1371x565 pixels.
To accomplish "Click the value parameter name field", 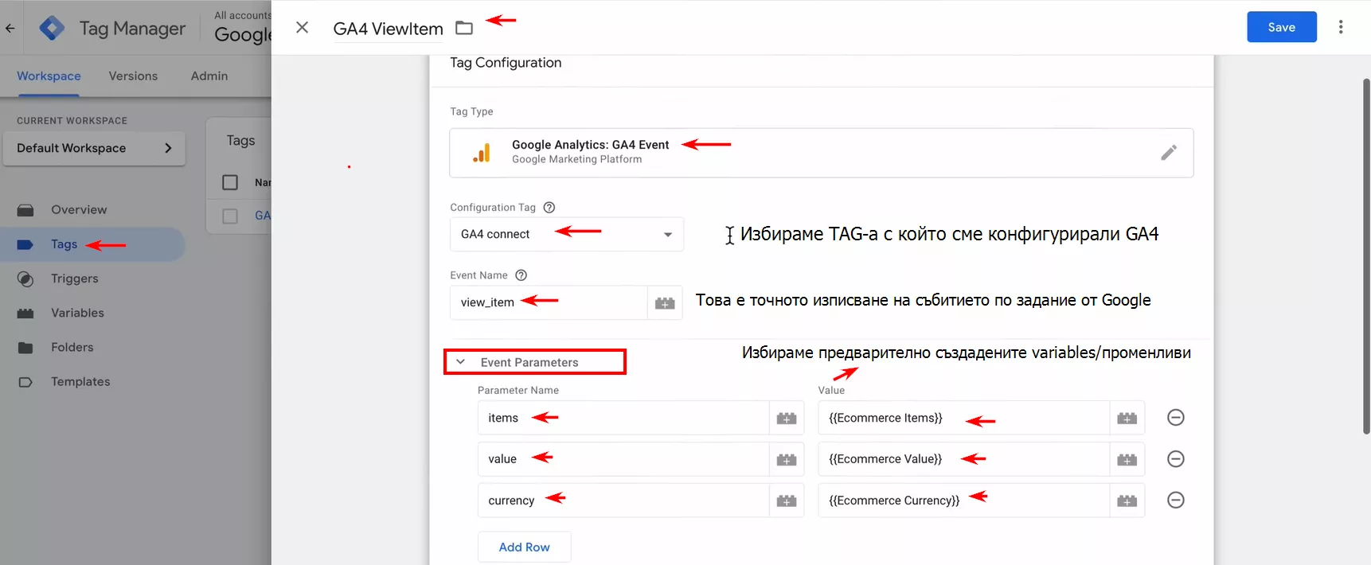I will click(623, 459).
